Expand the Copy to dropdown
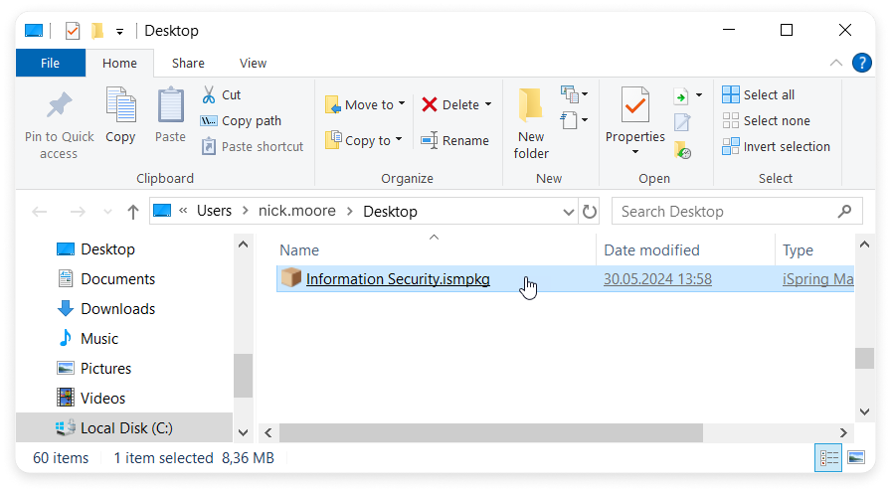Viewport: 891px width, 492px height. click(399, 140)
